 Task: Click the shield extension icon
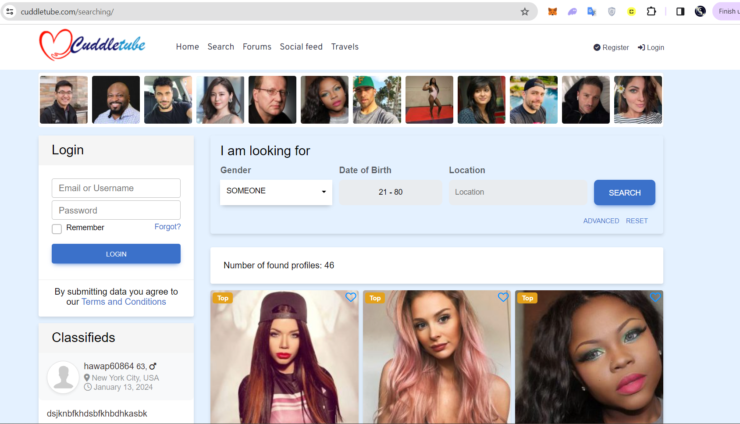point(612,12)
